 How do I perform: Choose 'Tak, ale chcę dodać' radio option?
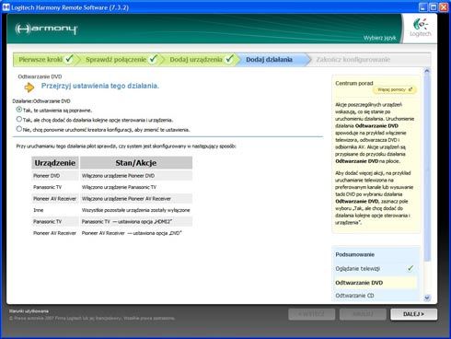tap(19, 119)
